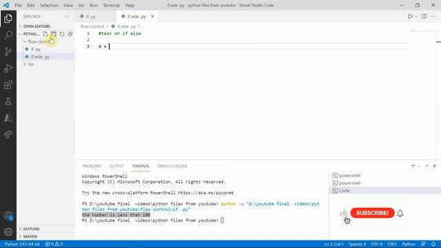Change Spaces: 4 indentation setting
Screen dimensions: 441x248
pyautogui.click(x=358, y=244)
